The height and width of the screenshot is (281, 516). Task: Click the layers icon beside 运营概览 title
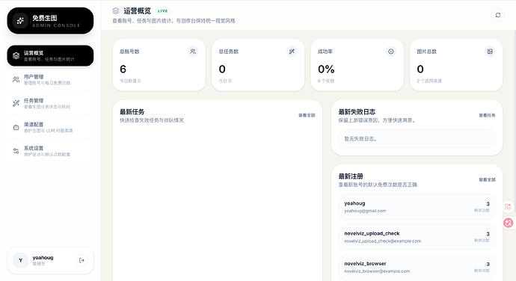(x=116, y=11)
